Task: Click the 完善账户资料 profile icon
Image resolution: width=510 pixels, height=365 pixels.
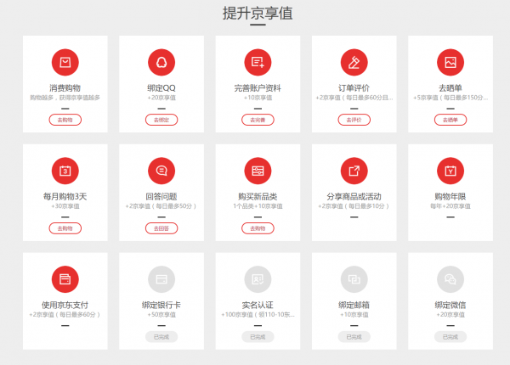Action: point(257,62)
